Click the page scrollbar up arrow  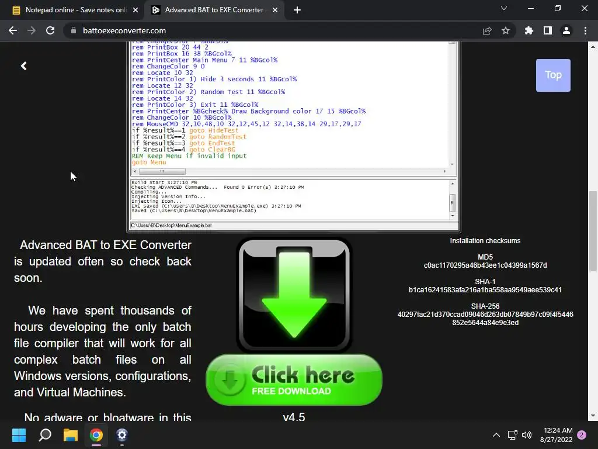[593, 47]
